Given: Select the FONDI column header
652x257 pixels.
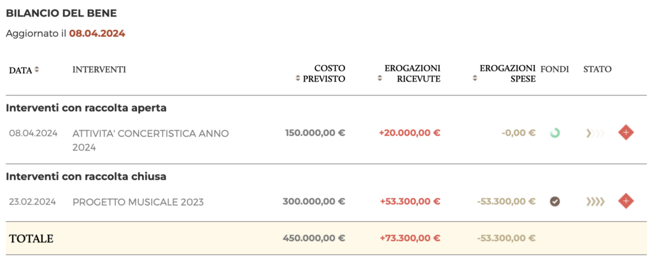Looking at the screenshot, I should tap(555, 69).
